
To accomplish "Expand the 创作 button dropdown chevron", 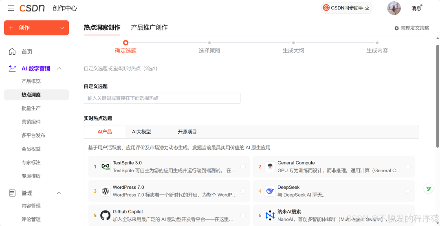I will point(62,28).
